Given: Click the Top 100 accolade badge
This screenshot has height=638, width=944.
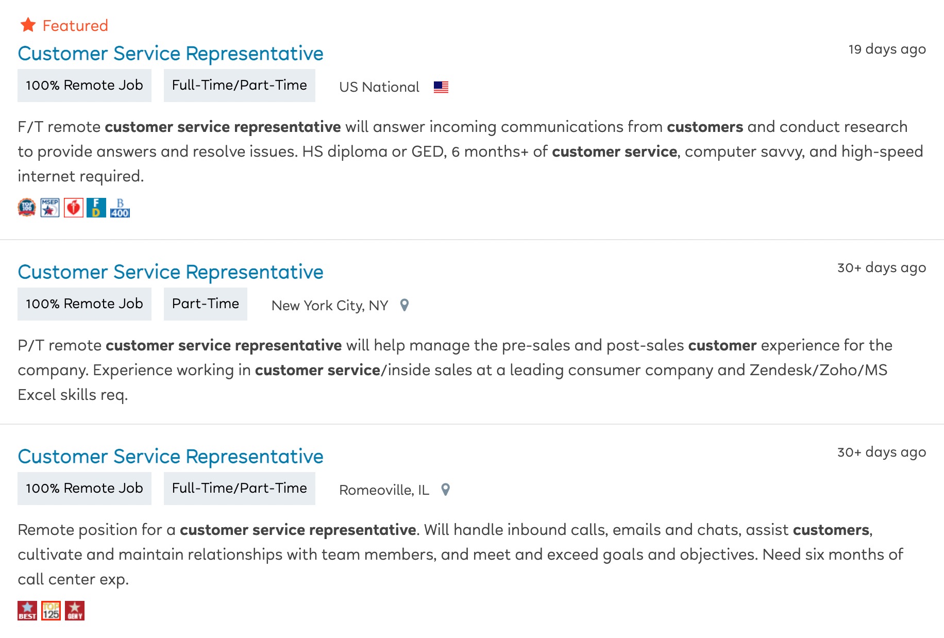Looking at the screenshot, I should pyautogui.click(x=27, y=208).
